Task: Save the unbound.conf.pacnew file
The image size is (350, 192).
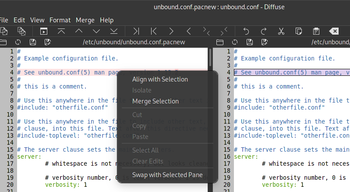Action: 33,42
